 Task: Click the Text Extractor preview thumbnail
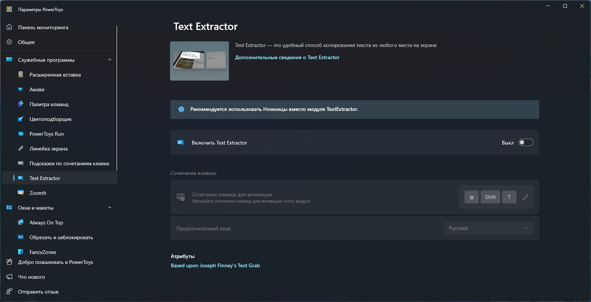pyautogui.click(x=199, y=61)
